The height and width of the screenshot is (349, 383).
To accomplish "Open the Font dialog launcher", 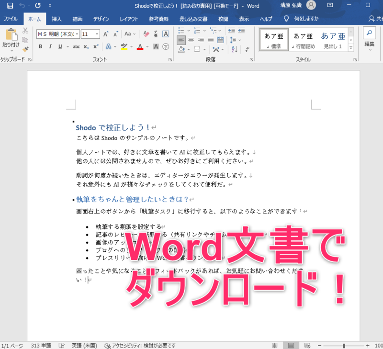I will click(170, 59).
